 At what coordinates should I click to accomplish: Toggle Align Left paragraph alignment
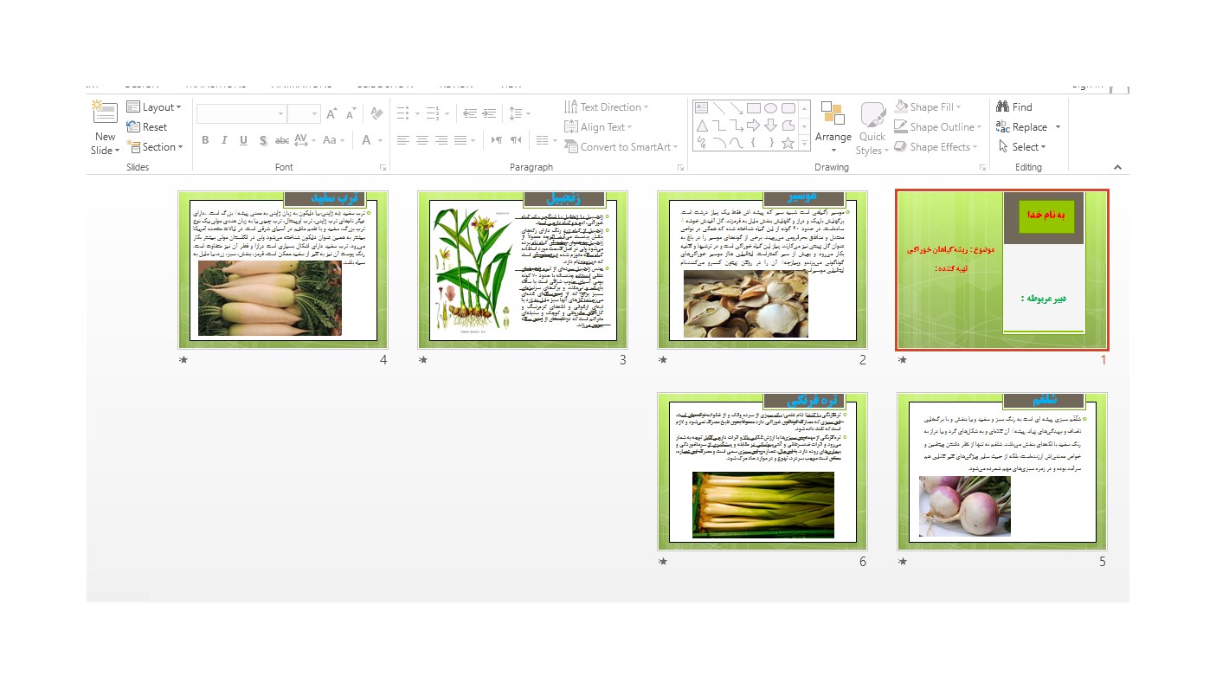coord(402,140)
